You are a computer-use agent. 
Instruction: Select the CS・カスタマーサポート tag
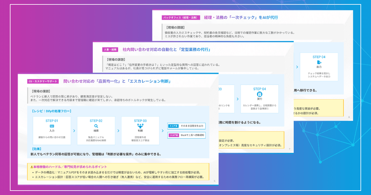pyautogui.click(x=43, y=81)
